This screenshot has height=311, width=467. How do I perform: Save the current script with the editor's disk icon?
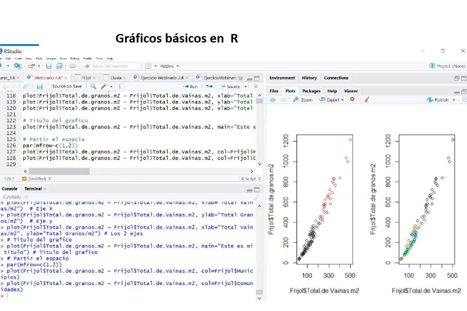[x=40, y=87]
